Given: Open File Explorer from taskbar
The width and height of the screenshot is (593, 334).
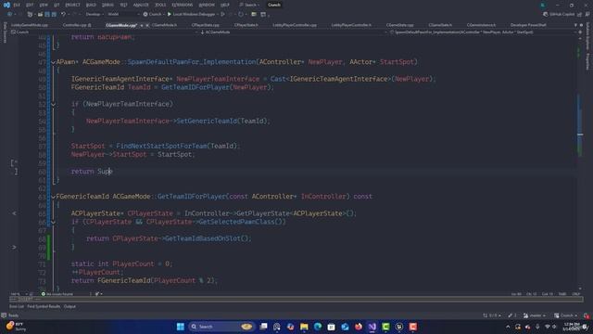Looking at the screenshot, I should point(304,327).
